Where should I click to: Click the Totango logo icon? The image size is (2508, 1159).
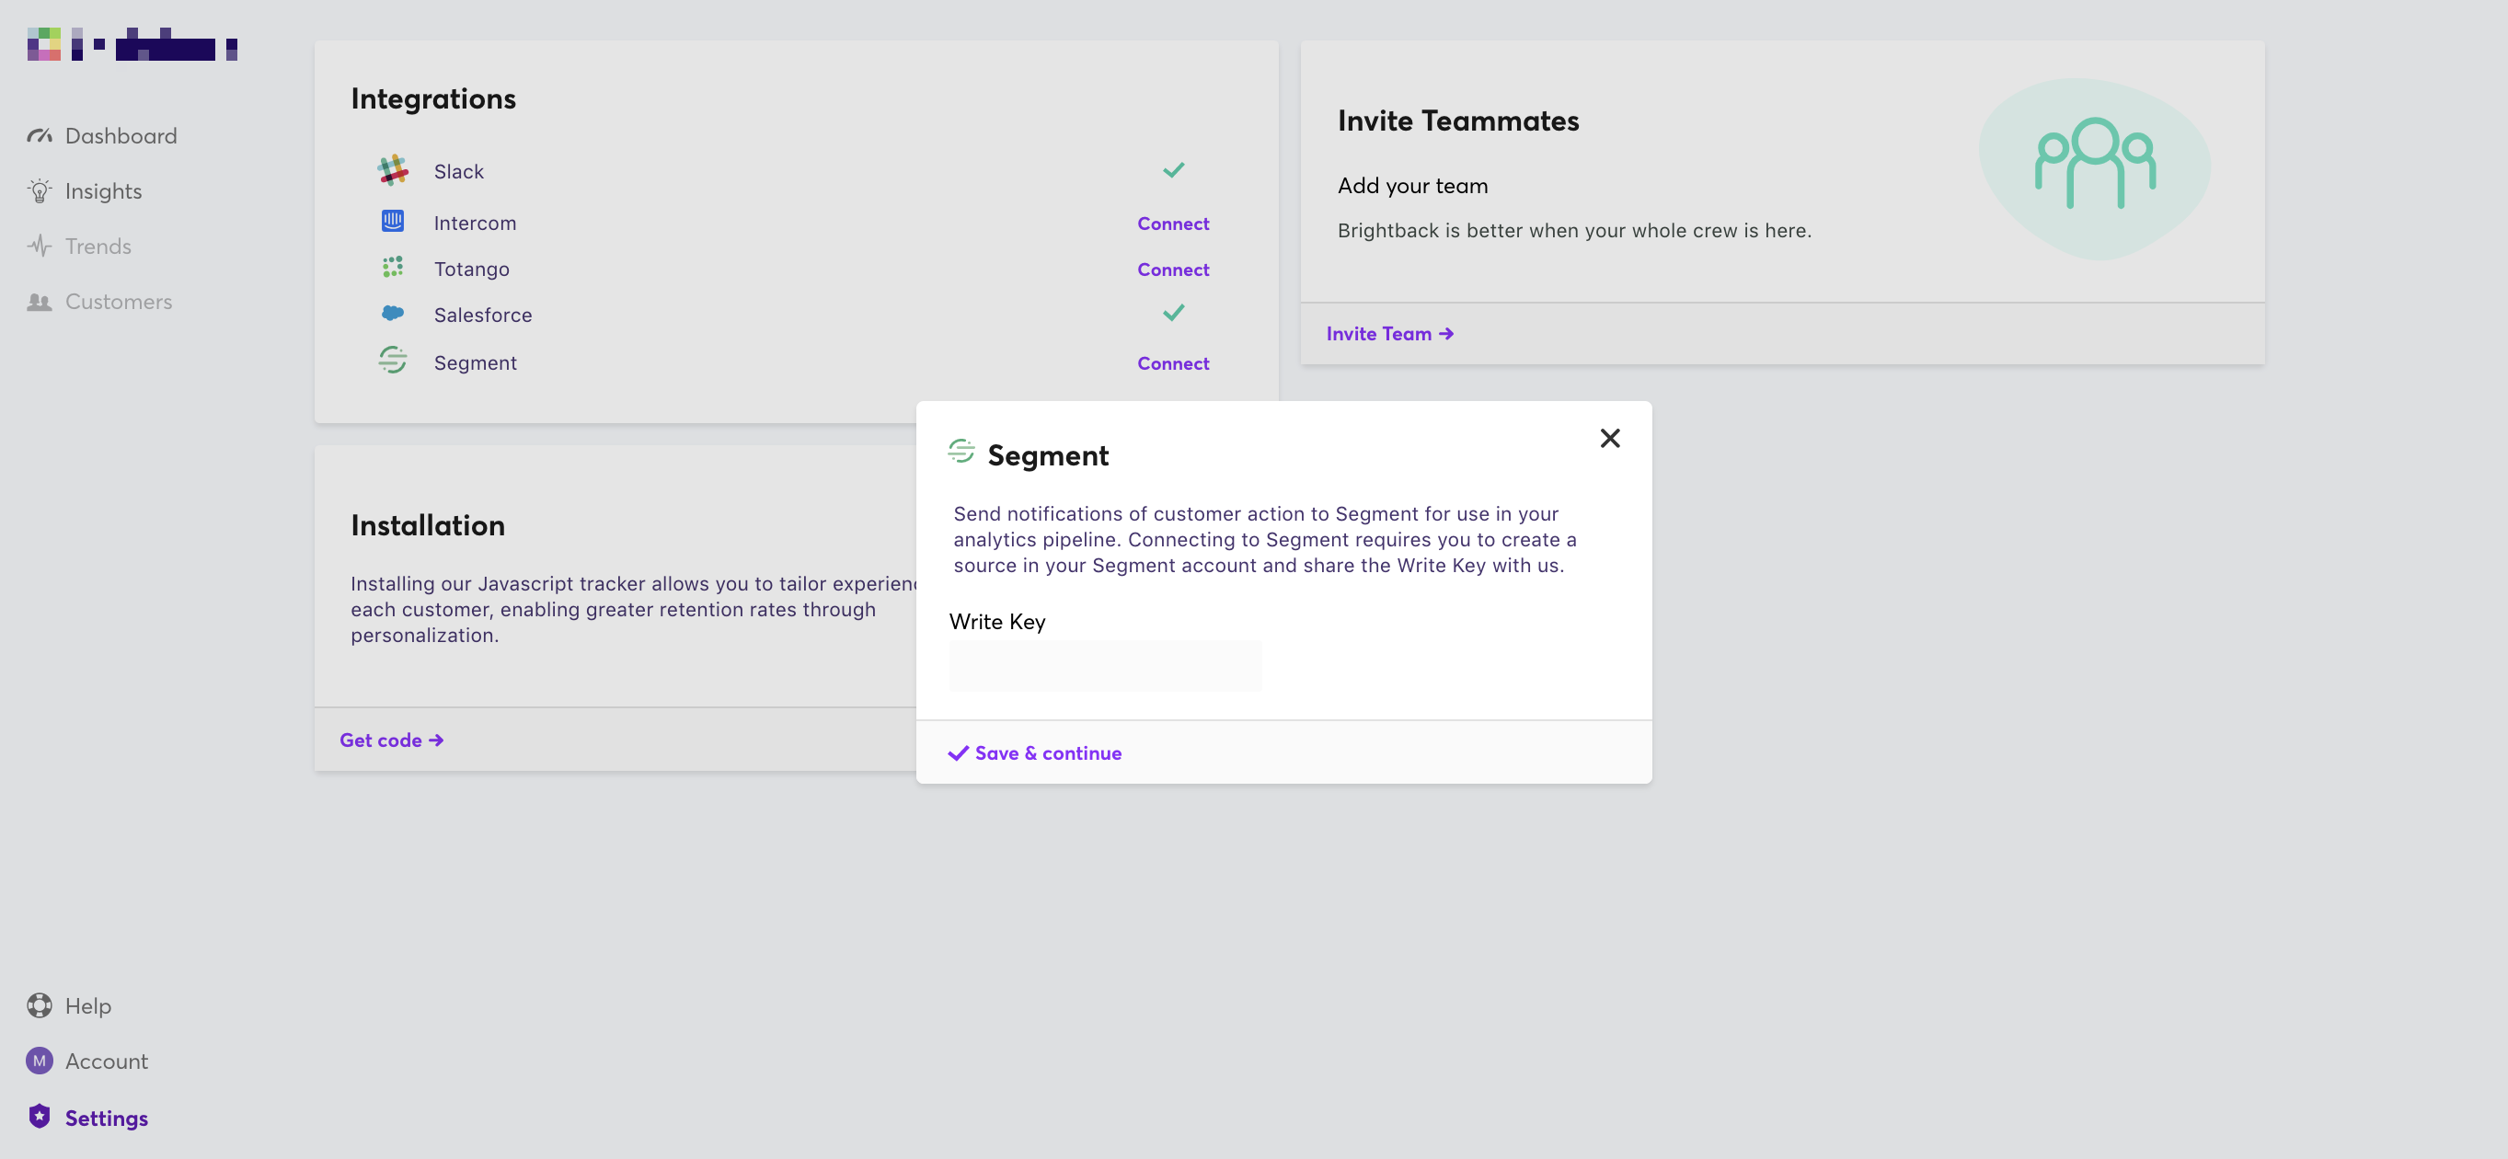pos(392,268)
